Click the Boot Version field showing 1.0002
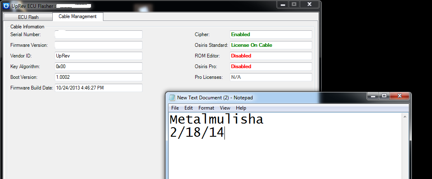The height and width of the screenshot is (179, 432). point(98,77)
